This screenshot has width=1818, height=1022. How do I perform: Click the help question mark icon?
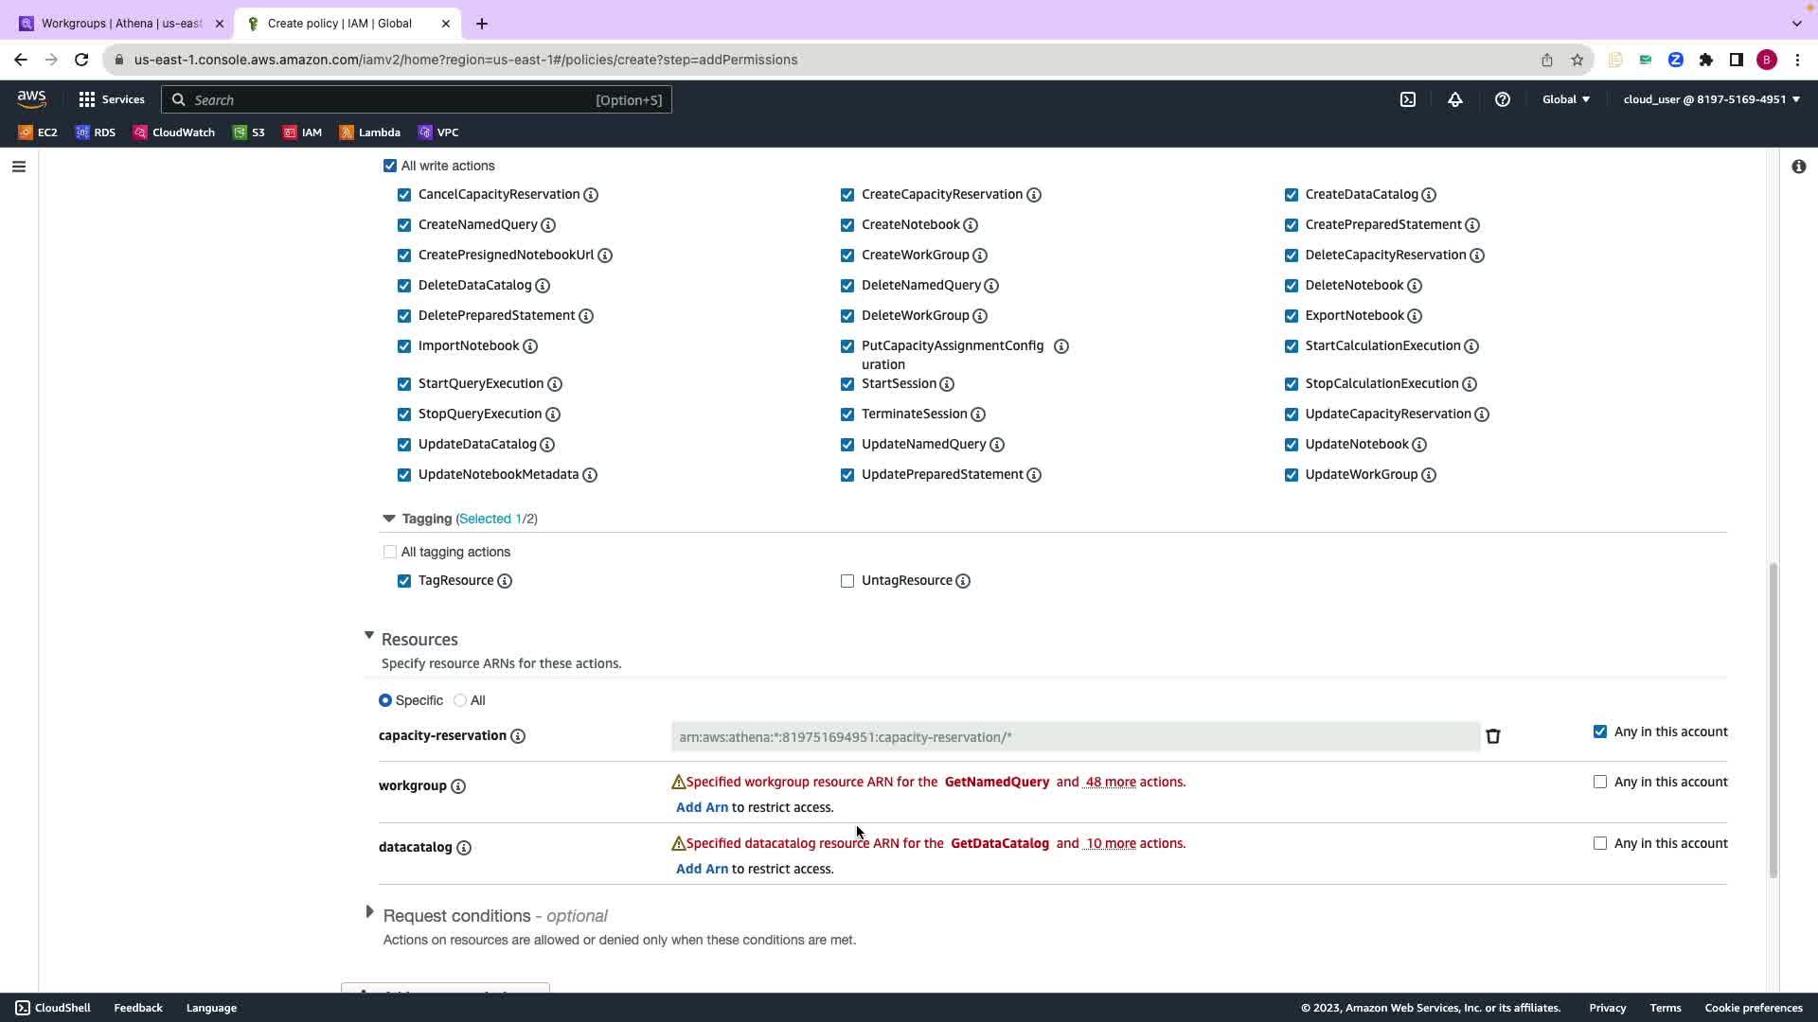click(x=1503, y=99)
